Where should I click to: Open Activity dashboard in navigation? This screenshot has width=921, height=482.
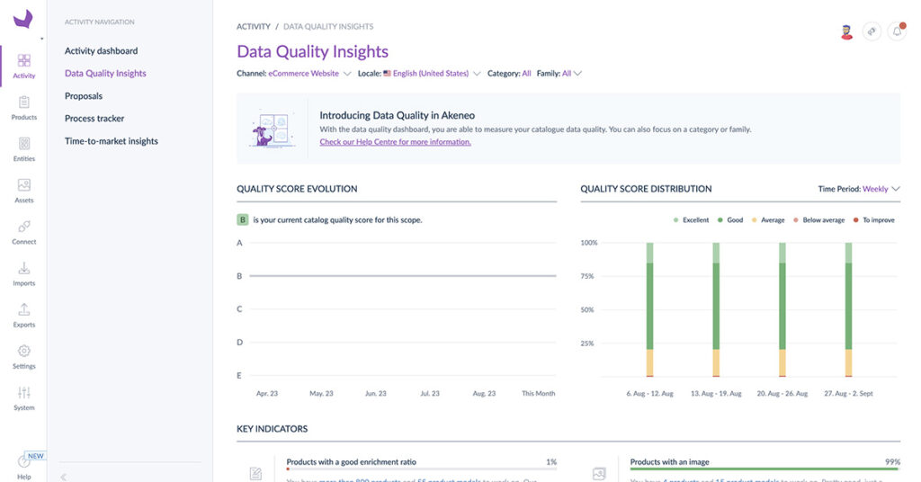101,51
